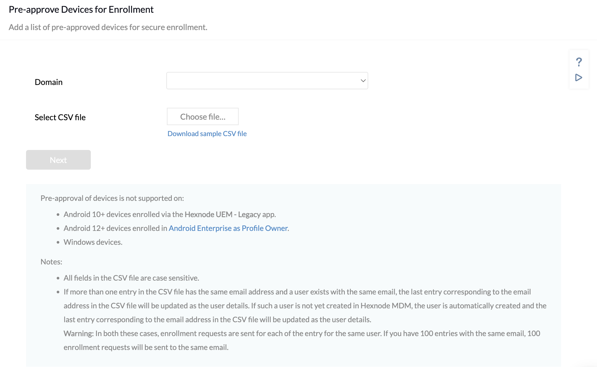Image resolution: width=597 pixels, height=367 pixels.
Task: Click the Select CSV file label
Action: click(x=60, y=117)
